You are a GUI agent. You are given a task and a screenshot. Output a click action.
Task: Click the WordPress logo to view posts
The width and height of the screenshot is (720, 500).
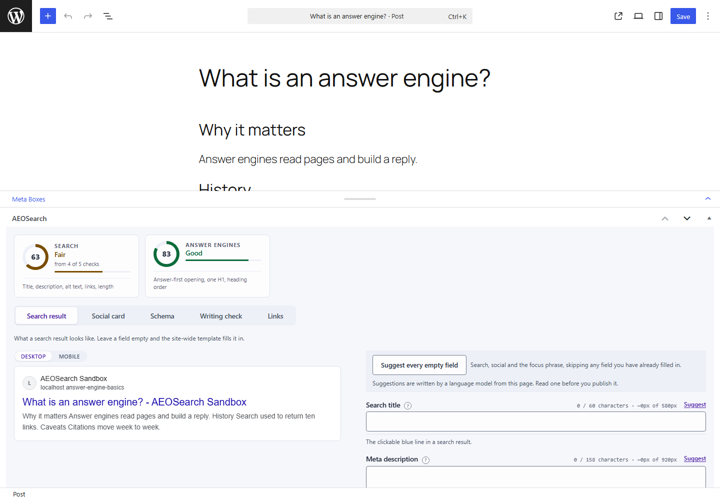tap(16, 16)
